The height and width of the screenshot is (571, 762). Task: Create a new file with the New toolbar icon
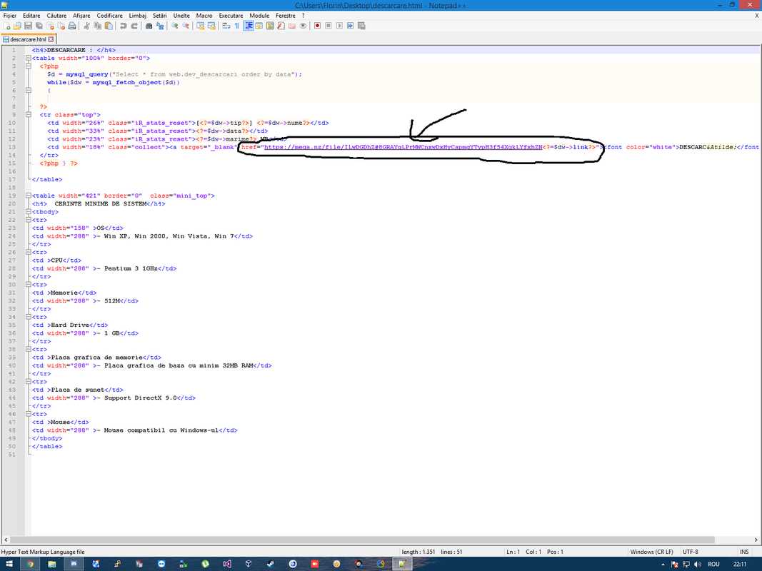6,26
